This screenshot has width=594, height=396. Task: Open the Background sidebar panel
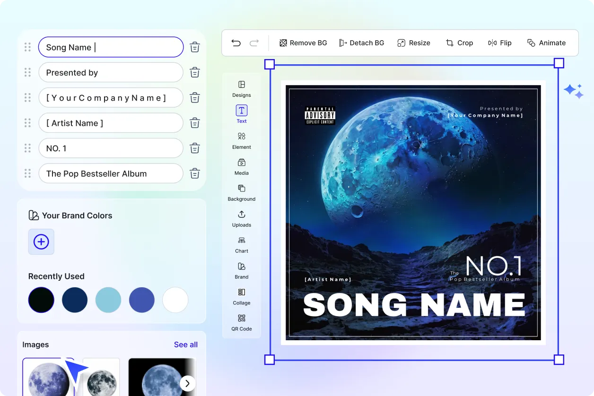[242, 193]
